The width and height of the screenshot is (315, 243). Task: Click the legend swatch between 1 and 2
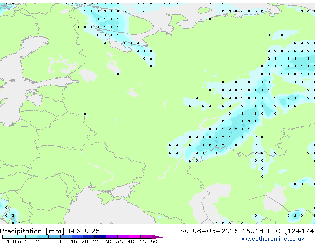pyautogui.click(x=31, y=237)
